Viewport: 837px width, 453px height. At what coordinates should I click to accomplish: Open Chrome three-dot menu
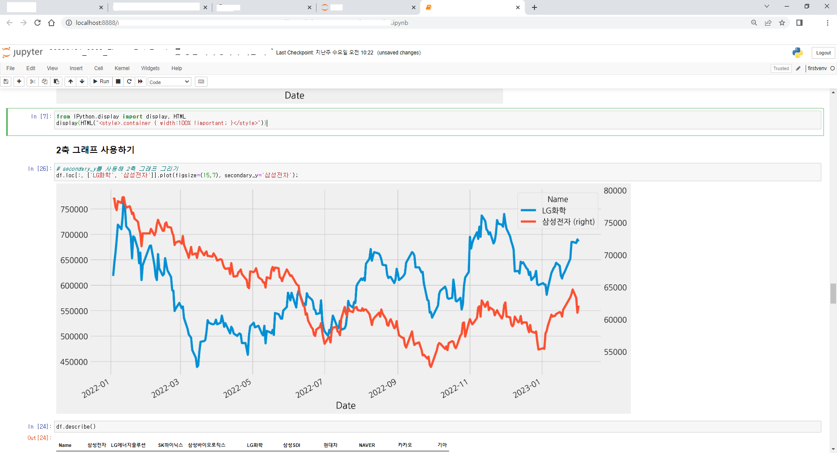pos(827,23)
